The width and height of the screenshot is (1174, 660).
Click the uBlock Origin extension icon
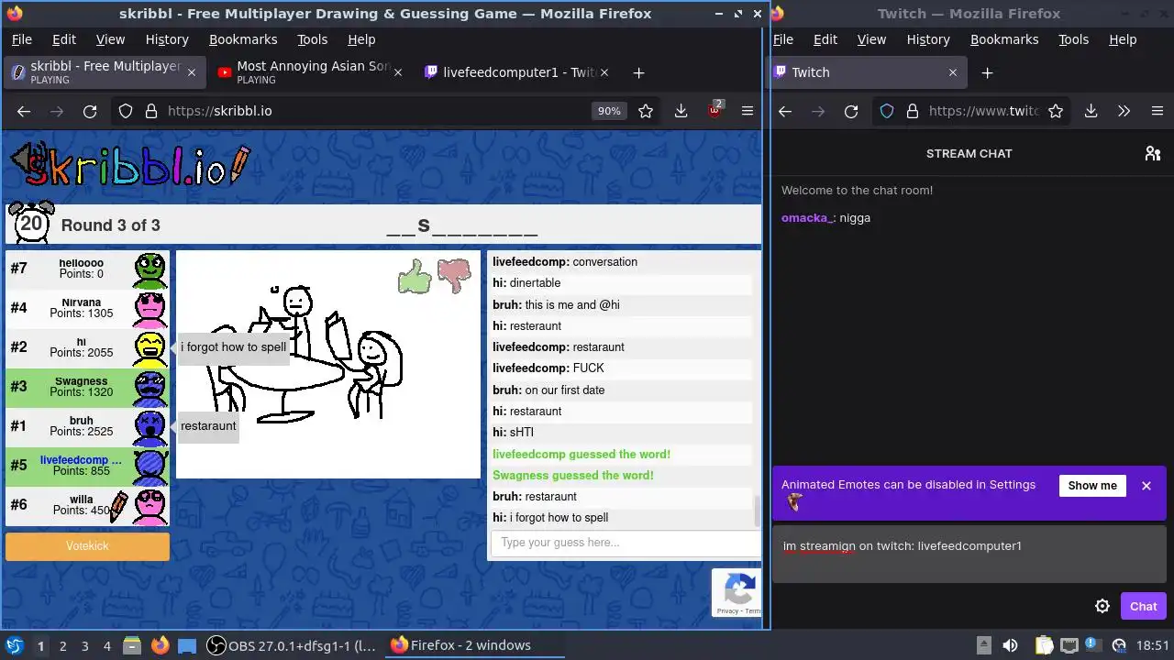click(714, 111)
